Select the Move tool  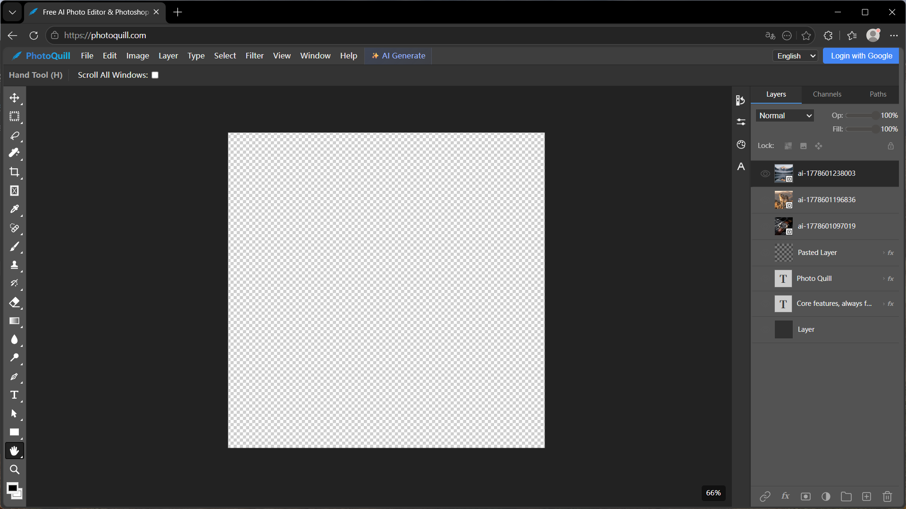pyautogui.click(x=14, y=98)
